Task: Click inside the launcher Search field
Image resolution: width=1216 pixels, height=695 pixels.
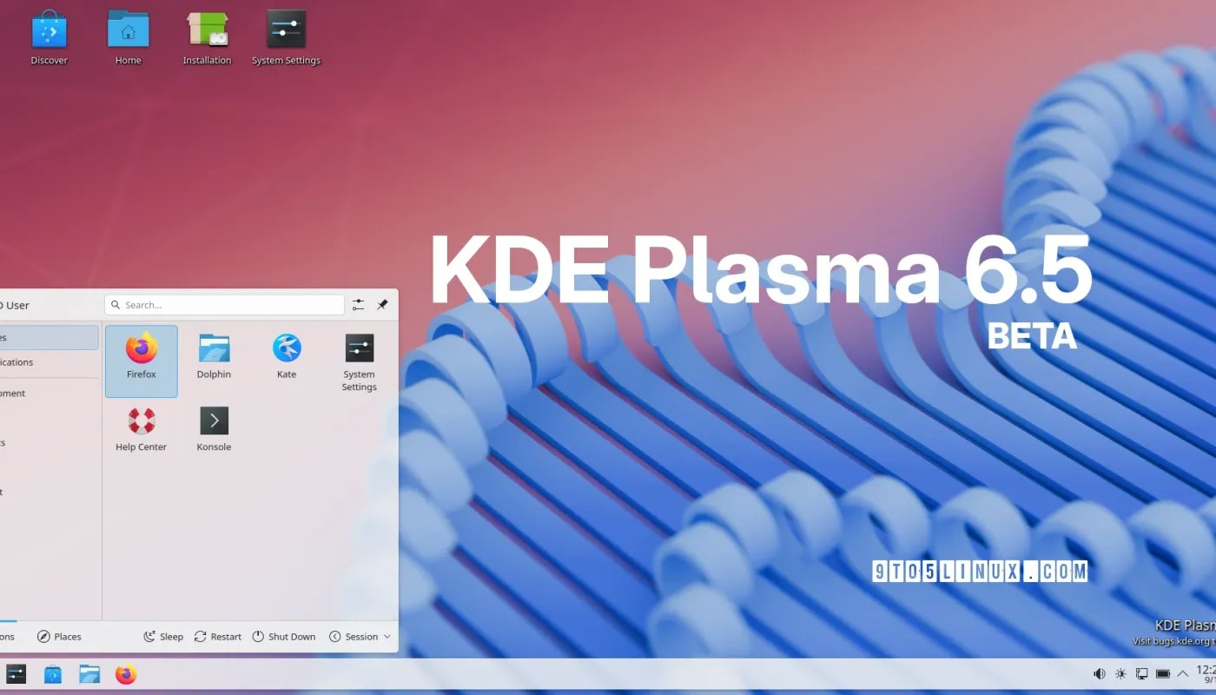Action: point(224,305)
